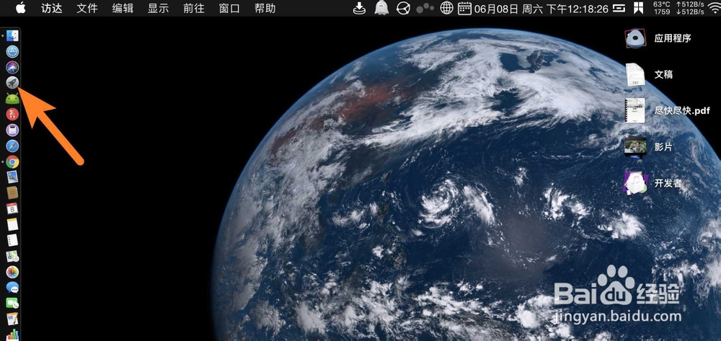Click the date and time 下午12:18:26

point(541,9)
